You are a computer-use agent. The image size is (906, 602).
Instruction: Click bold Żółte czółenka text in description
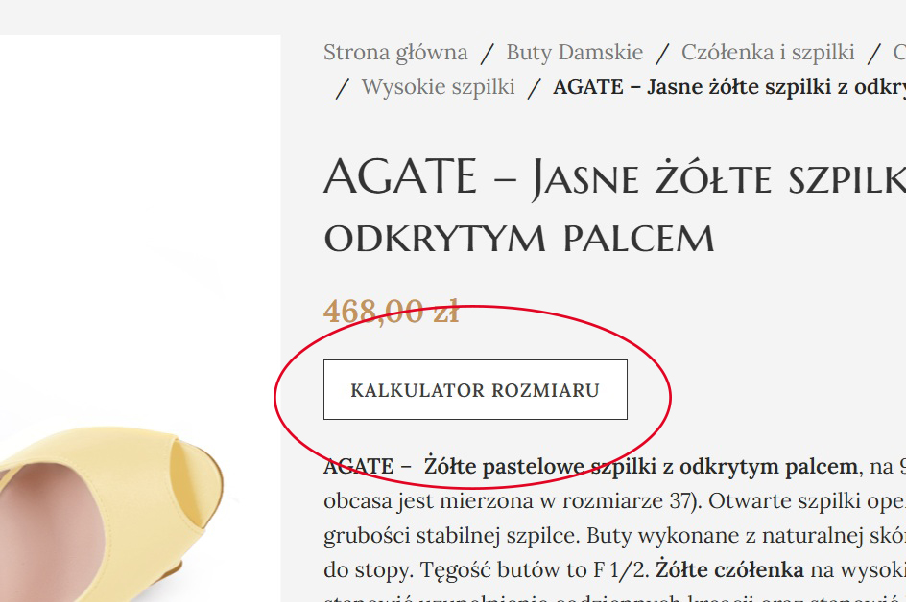tap(729, 570)
